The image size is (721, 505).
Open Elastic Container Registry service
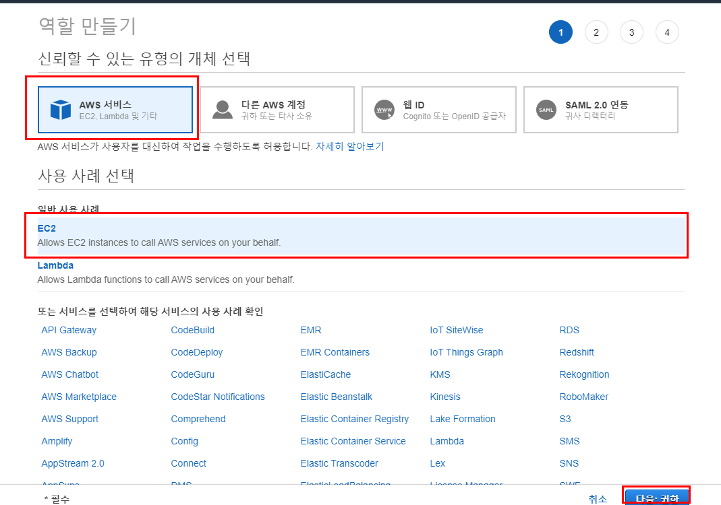355,419
